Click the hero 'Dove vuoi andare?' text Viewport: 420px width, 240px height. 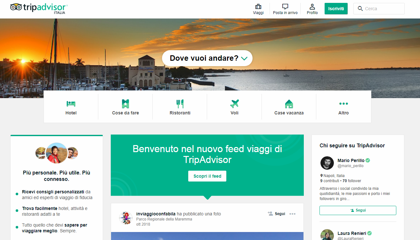pos(204,58)
